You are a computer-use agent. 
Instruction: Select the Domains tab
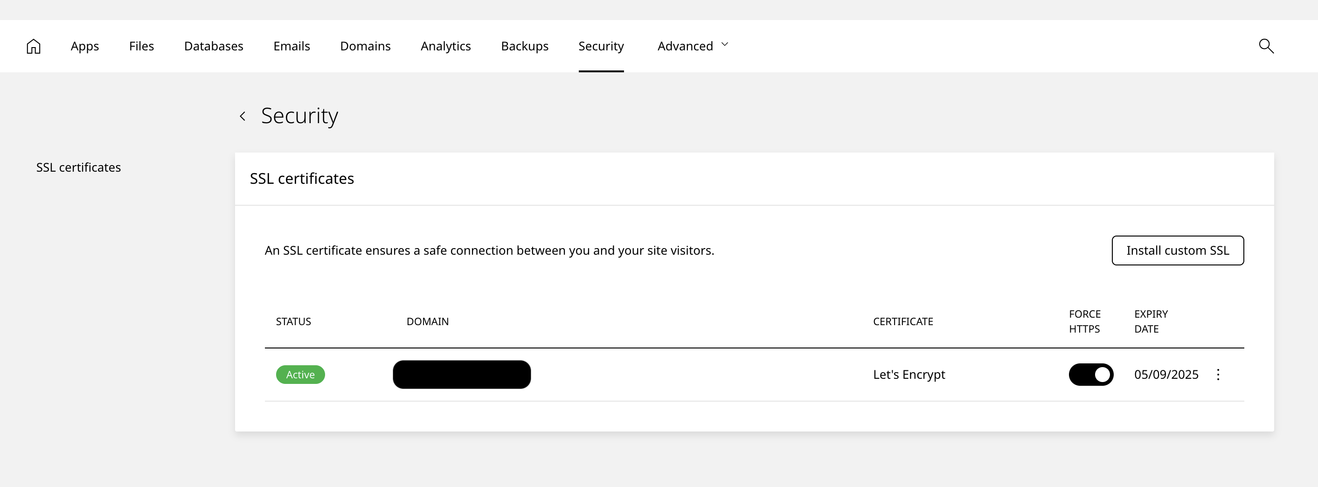(x=365, y=46)
